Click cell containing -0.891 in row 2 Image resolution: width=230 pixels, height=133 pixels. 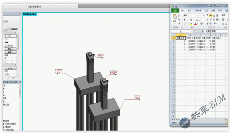click(x=210, y=41)
